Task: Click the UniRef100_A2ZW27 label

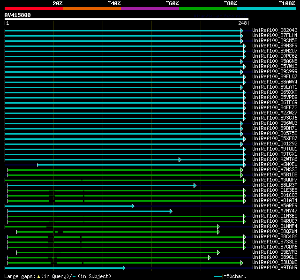Action: pyautogui.click(x=275, y=113)
